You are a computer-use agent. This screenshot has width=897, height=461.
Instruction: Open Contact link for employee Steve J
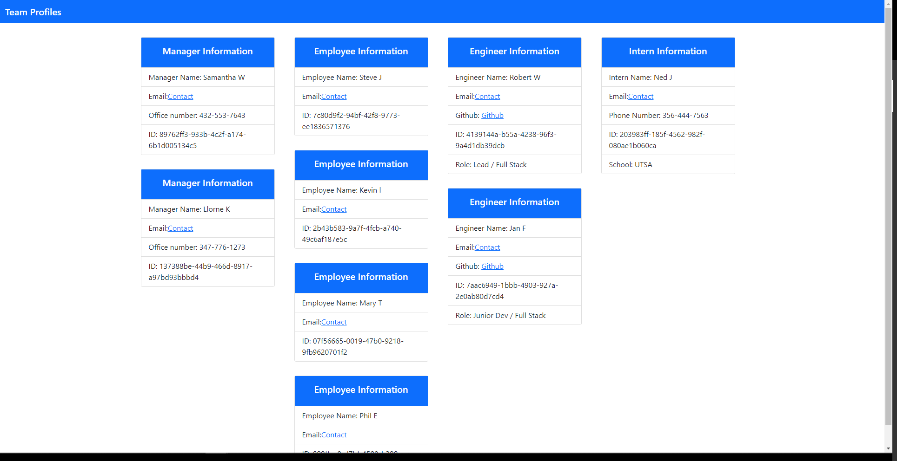tap(334, 96)
